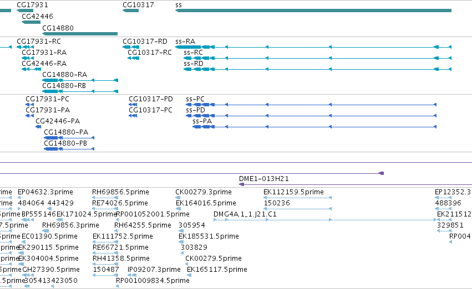This screenshot has width=472, height=289.
Task: Click IP09207.3prime label
Action: click(x=154, y=270)
